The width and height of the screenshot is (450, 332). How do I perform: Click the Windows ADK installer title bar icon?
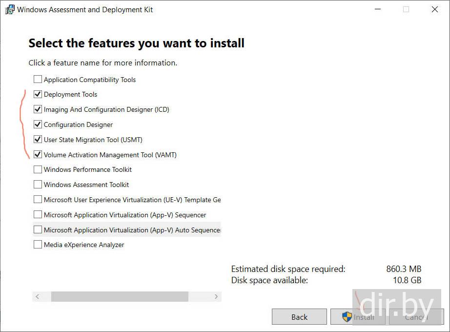click(10, 10)
